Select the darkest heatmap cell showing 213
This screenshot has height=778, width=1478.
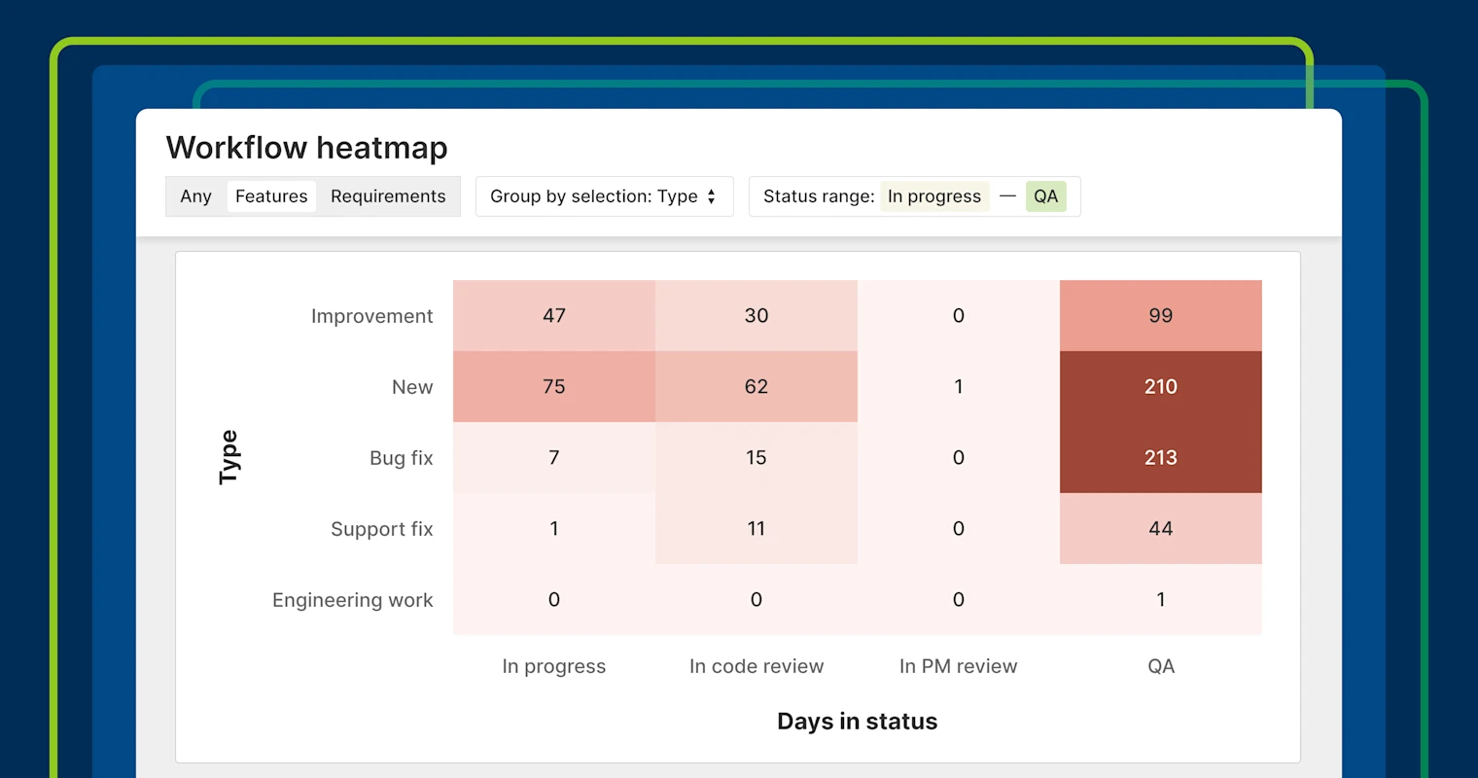1160,458
